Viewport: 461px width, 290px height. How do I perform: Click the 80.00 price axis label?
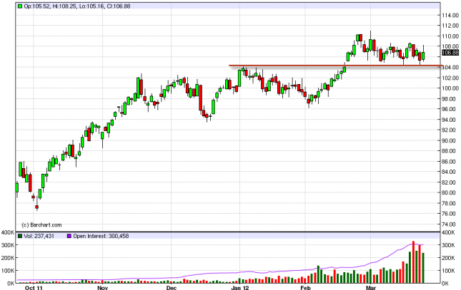pos(450,192)
